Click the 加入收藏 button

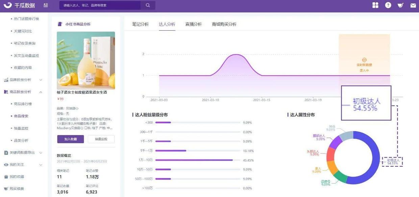coord(71,139)
